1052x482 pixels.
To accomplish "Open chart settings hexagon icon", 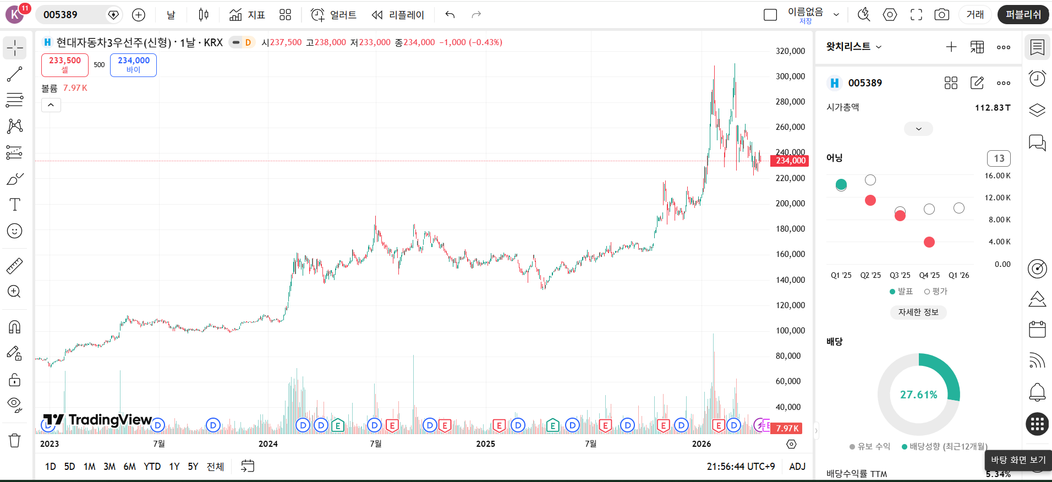I will (890, 15).
